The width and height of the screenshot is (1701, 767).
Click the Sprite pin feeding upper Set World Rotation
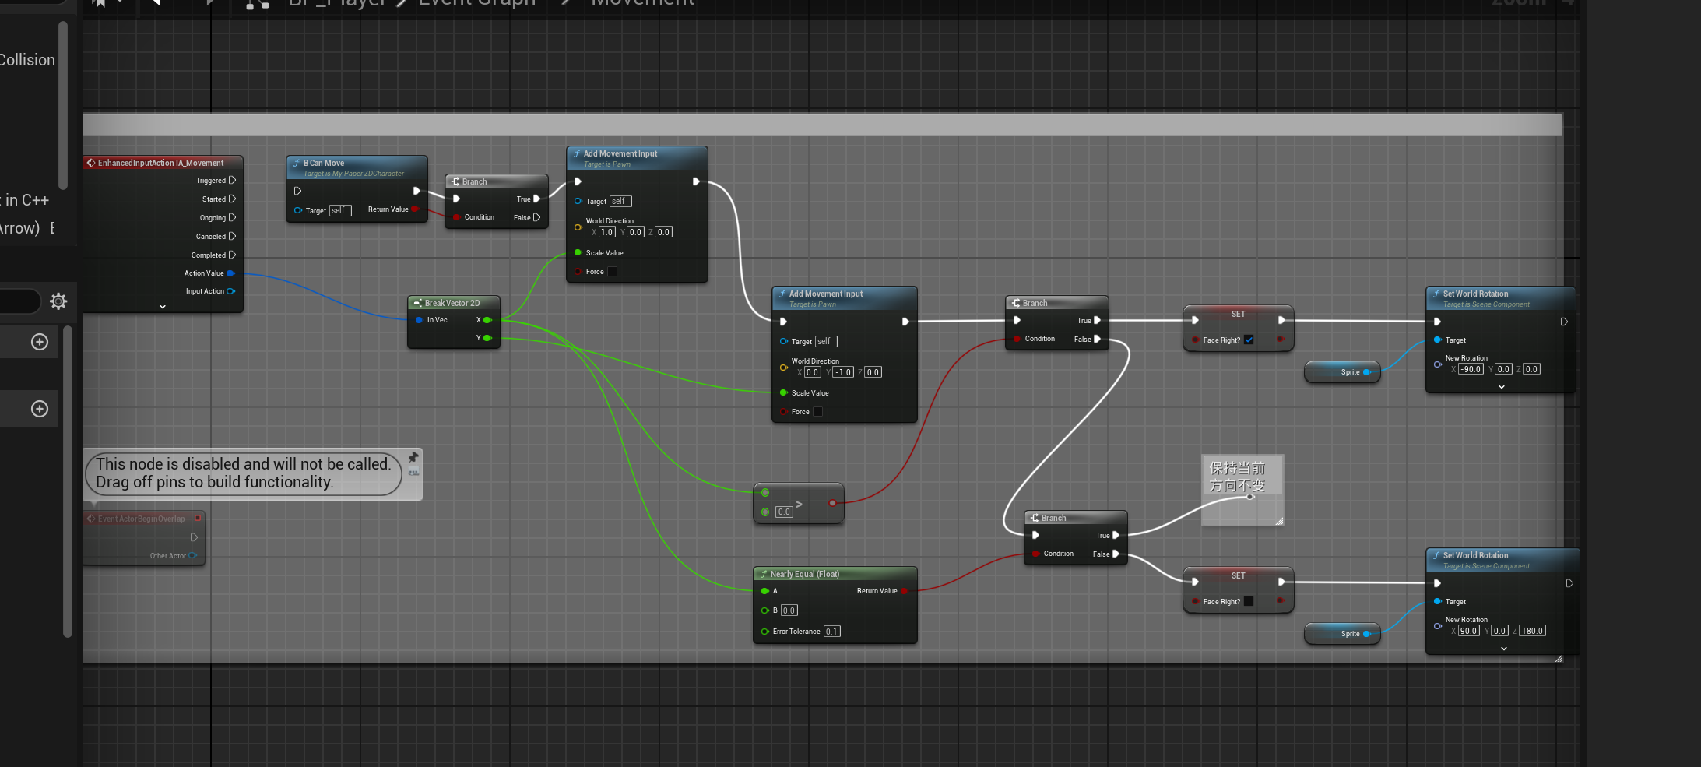coord(1367,372)
